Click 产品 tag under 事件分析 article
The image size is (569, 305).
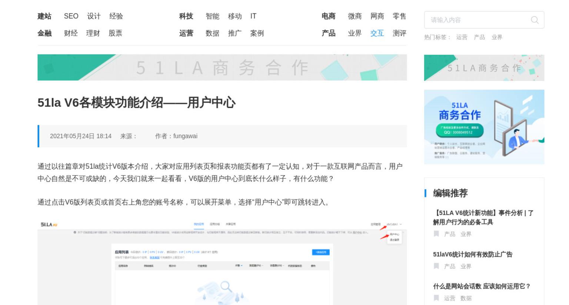(x=450, y=234)
